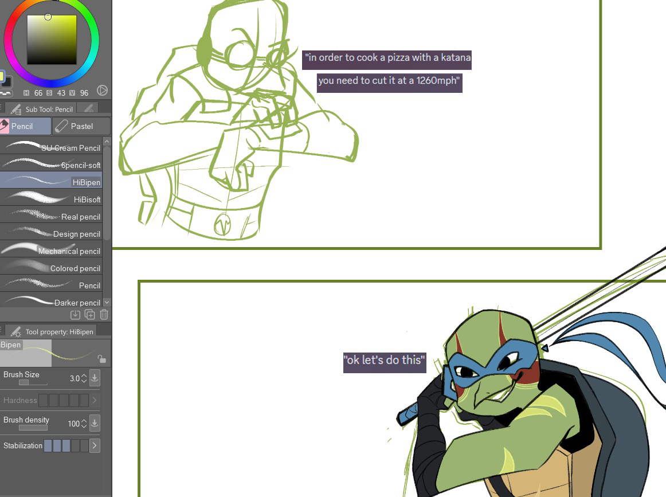666x497 pixels.
Task: Open the Tool property: HiBipen tab
Action: (52, 332)
